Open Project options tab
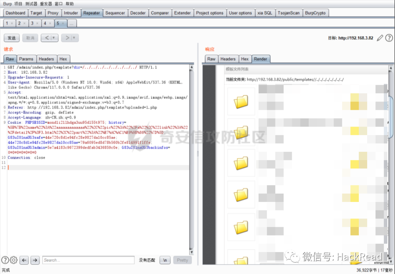The width and height of the screenshot is (395, 274). click(x=210, y=13)
